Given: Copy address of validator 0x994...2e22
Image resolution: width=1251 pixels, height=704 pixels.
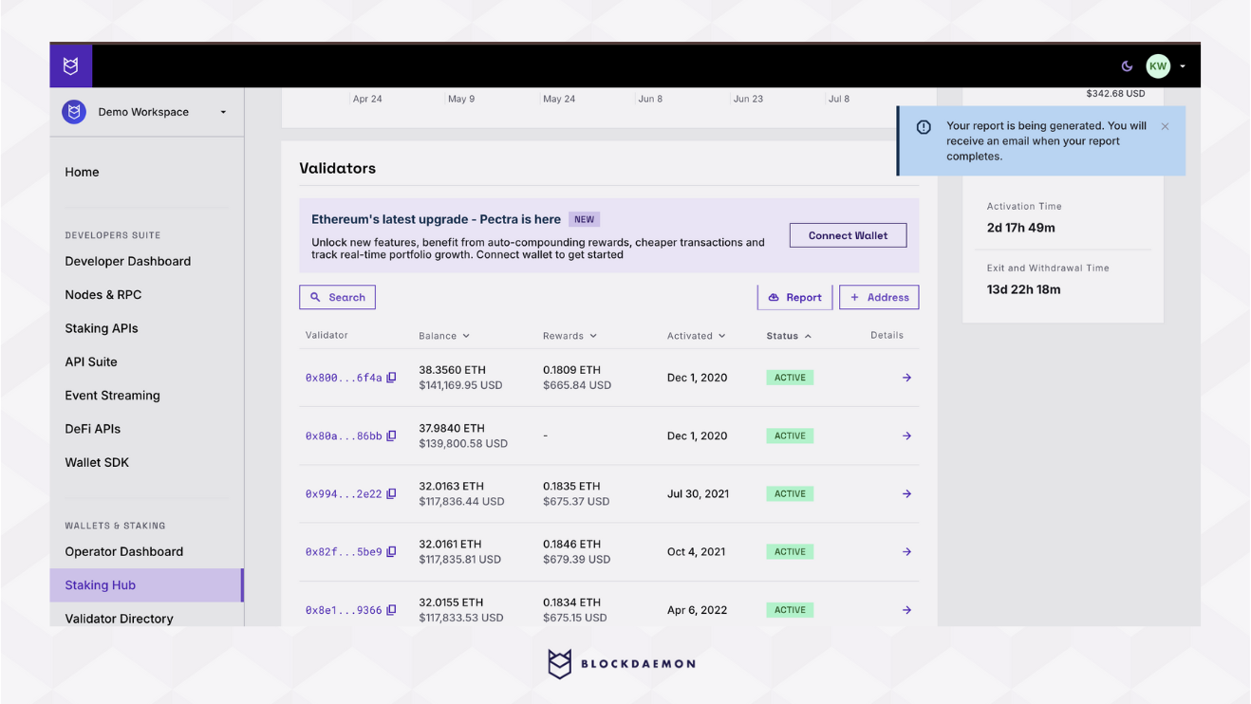Looking at the screenshot, I should pyautogui.click(x=391, y=493).
